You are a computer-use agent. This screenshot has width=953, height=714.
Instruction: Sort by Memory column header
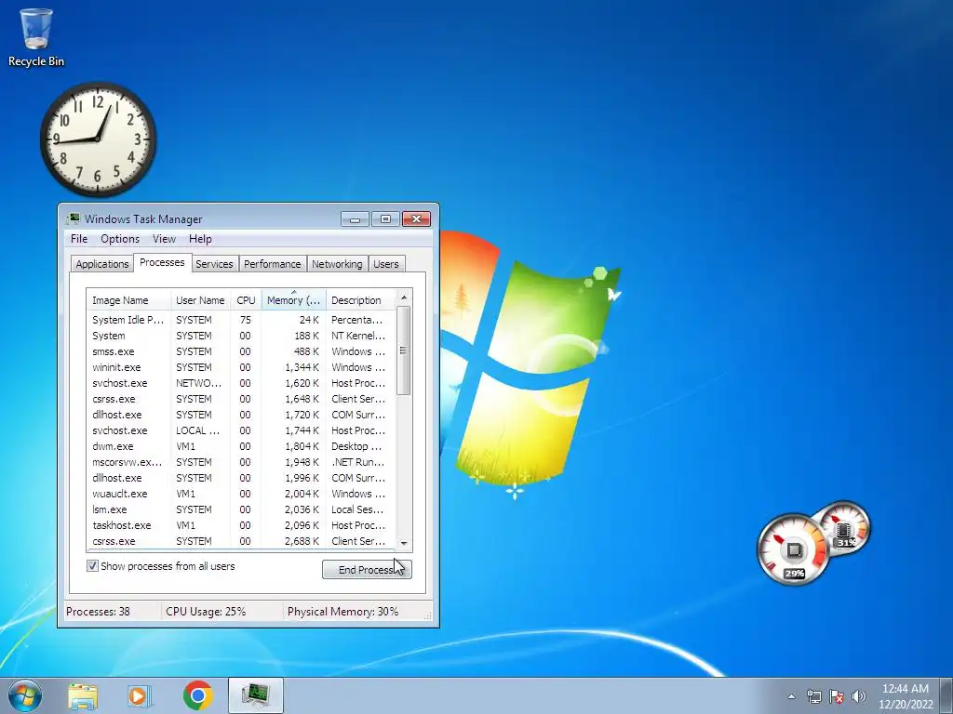[x=293, y=300]
